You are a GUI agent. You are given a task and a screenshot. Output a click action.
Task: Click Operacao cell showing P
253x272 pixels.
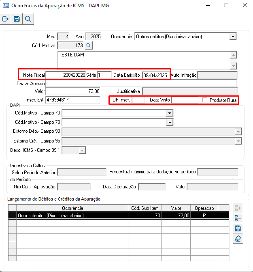pos(204,216)
